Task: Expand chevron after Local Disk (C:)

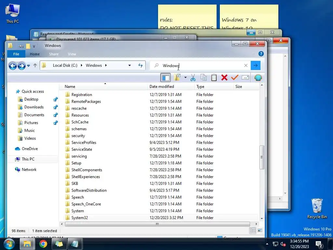Action: [x=82, y=65]
